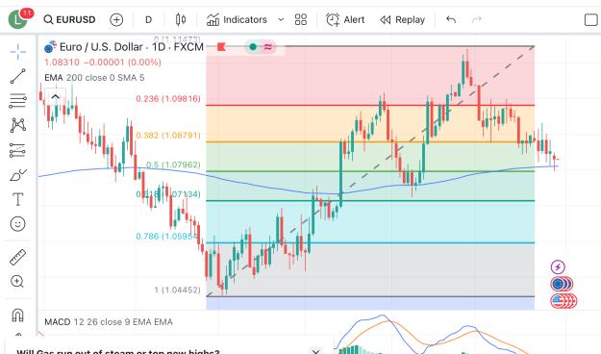The image size is (601, 354).
Task: Click the 11 notifications badge
Action: (27, 13)
